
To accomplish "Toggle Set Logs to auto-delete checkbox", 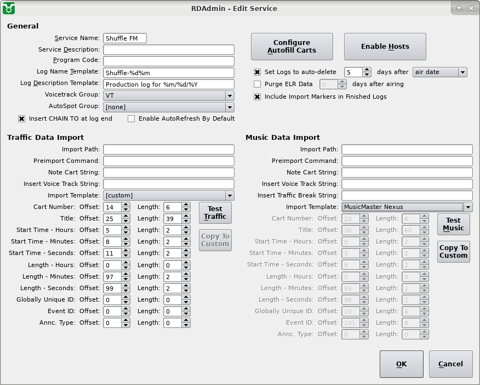I will click(x=258, y=72).
